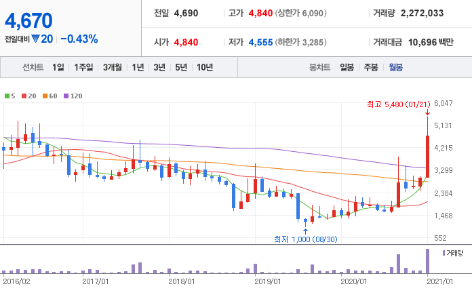Click the 2017/01 date axis label

point(96,281)
